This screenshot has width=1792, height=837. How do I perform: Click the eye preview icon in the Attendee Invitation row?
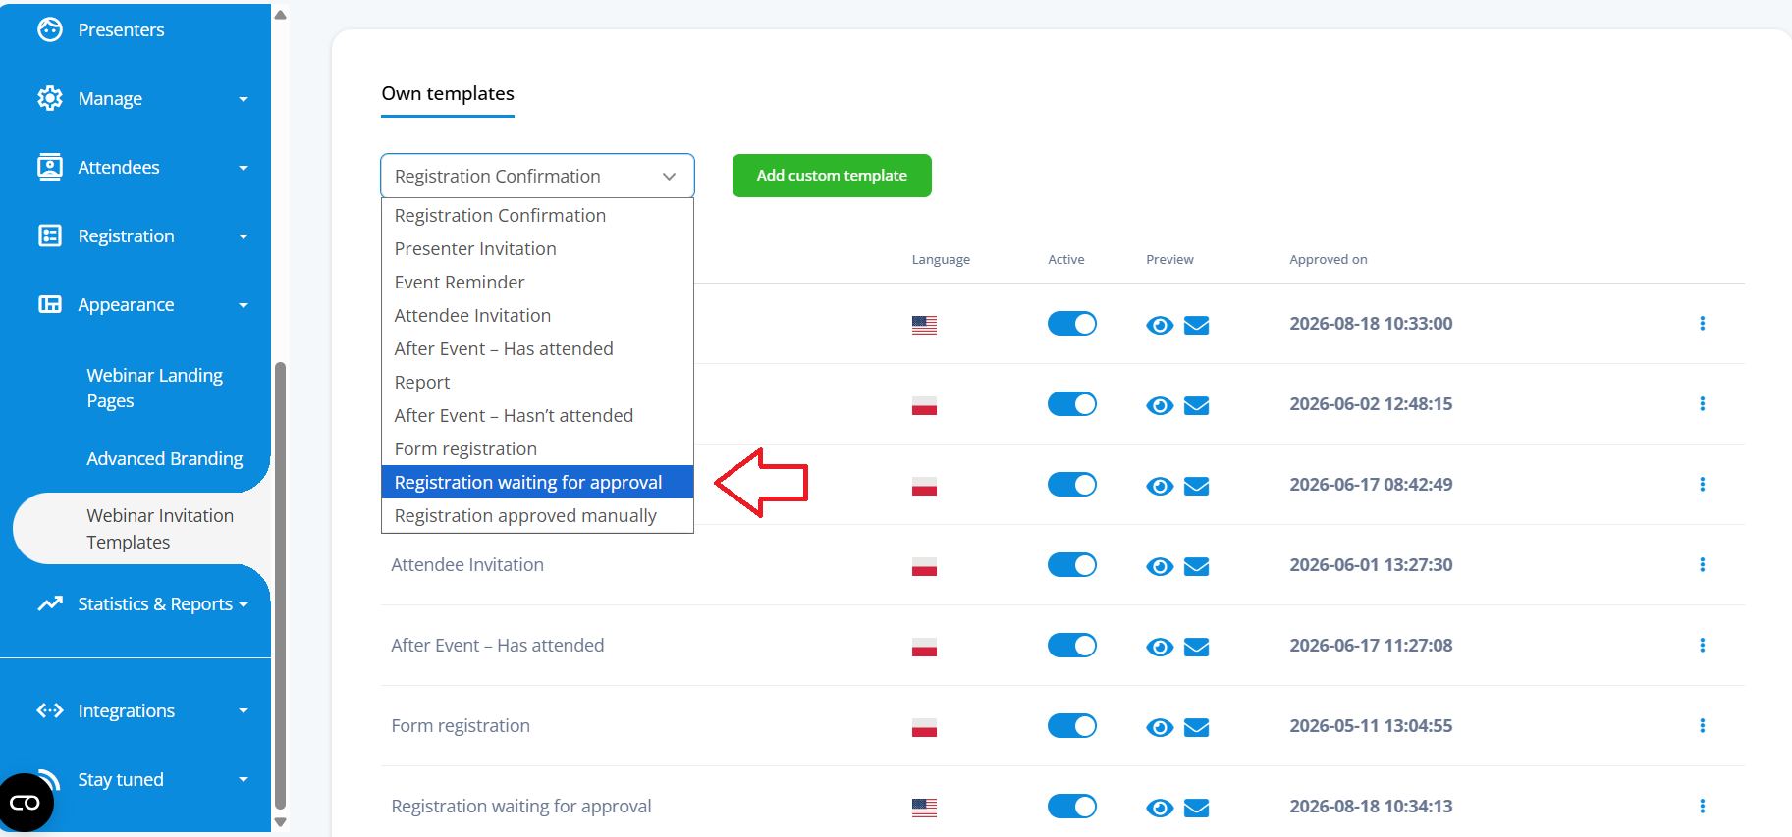click(x=1160, y=566)
